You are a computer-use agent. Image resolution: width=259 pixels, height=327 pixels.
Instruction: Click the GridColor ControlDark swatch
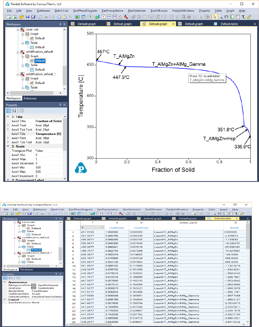pyautogui.click(x=34, y=288)
